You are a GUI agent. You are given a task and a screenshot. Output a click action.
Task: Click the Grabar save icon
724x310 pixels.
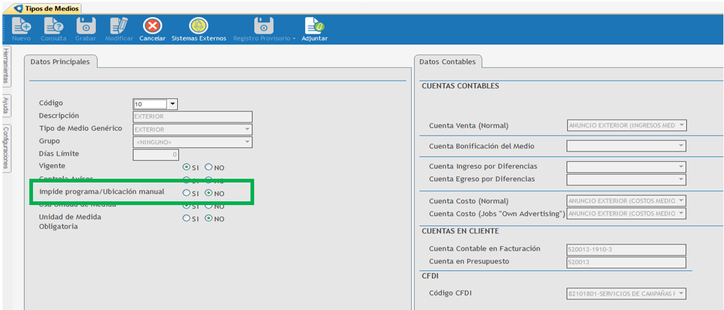(86, 26)
